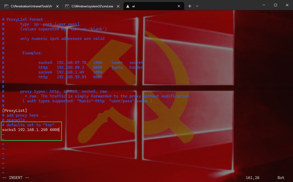Click the '# defaults set to "tor"' comment

point(28,125)
